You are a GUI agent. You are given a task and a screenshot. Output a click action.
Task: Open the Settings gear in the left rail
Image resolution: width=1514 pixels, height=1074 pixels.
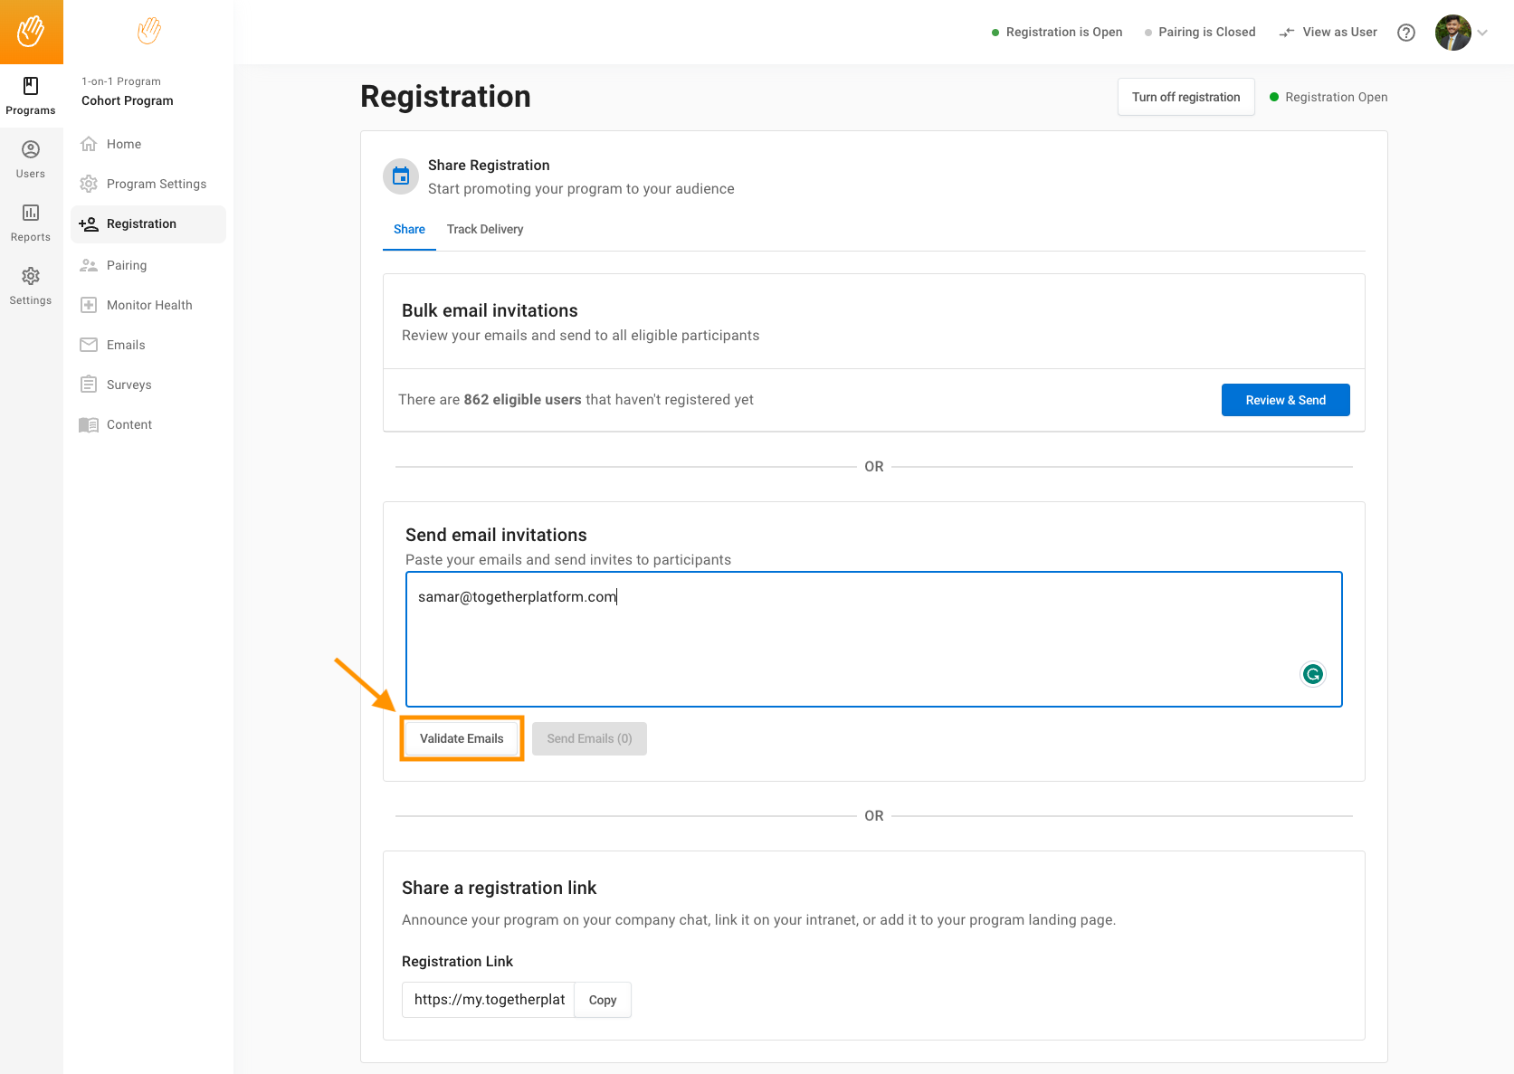click(31, 276)
